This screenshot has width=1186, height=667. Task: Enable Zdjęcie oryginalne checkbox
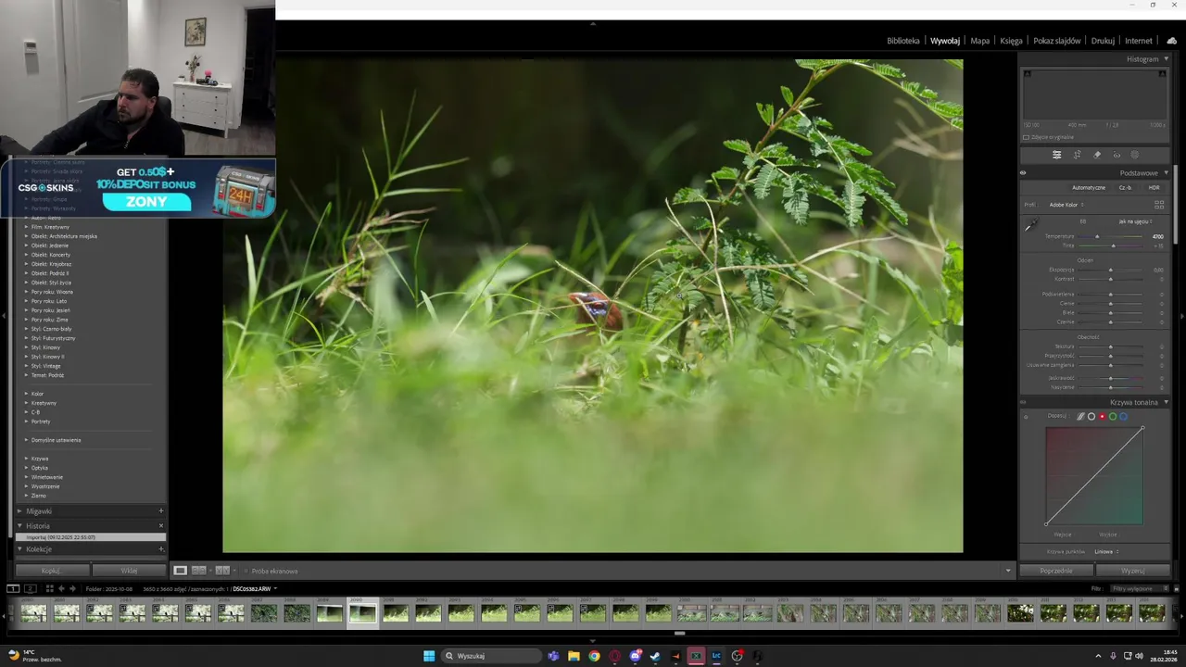pyautogui.click(x=1026, y=137)
